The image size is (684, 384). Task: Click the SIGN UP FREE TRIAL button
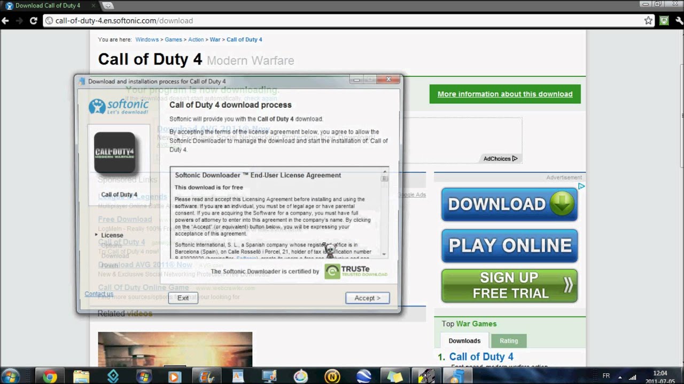509,286
